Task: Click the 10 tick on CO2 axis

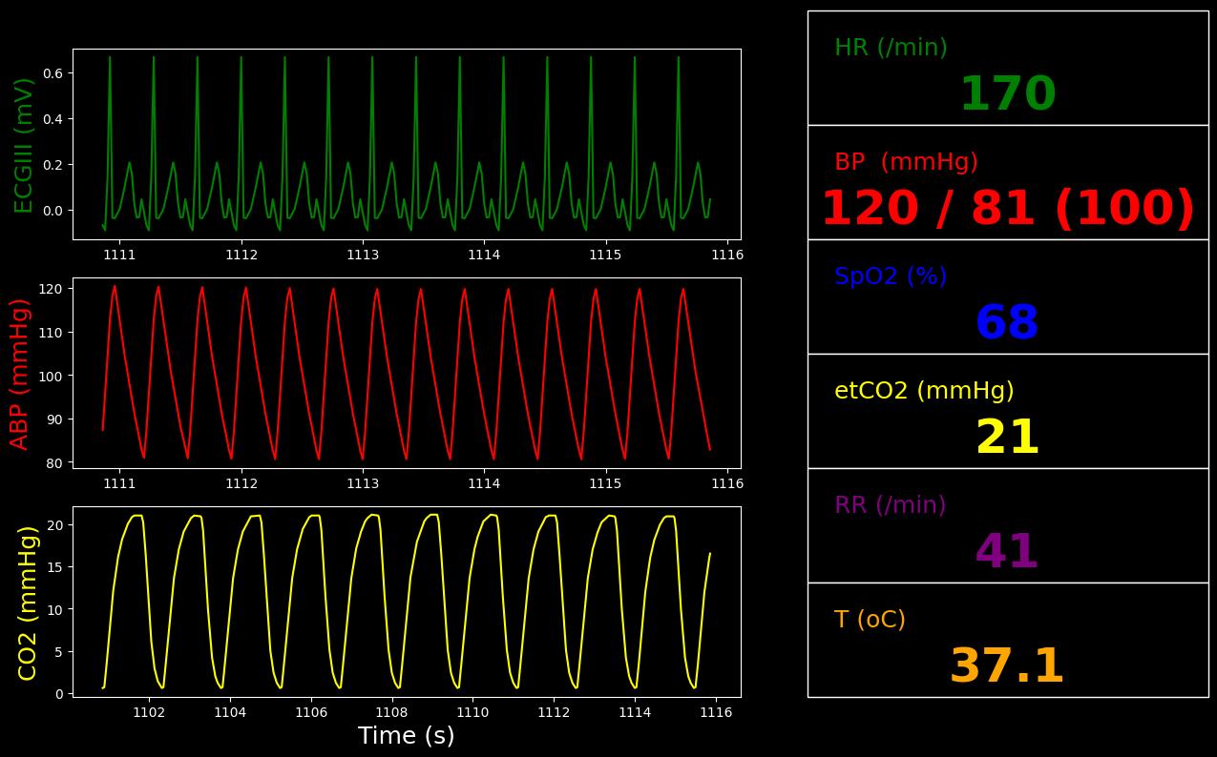Action: (54, 609)
